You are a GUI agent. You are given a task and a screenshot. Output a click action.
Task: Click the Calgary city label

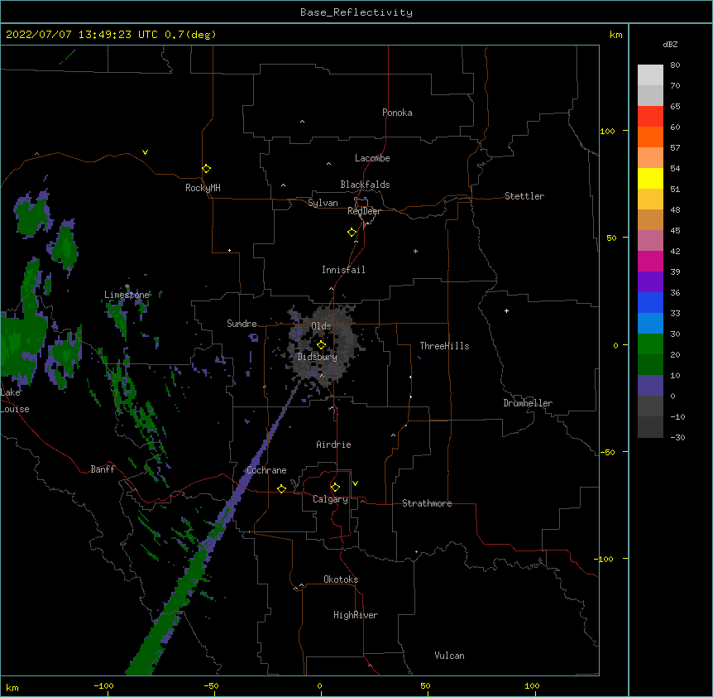tap(330, 499)
